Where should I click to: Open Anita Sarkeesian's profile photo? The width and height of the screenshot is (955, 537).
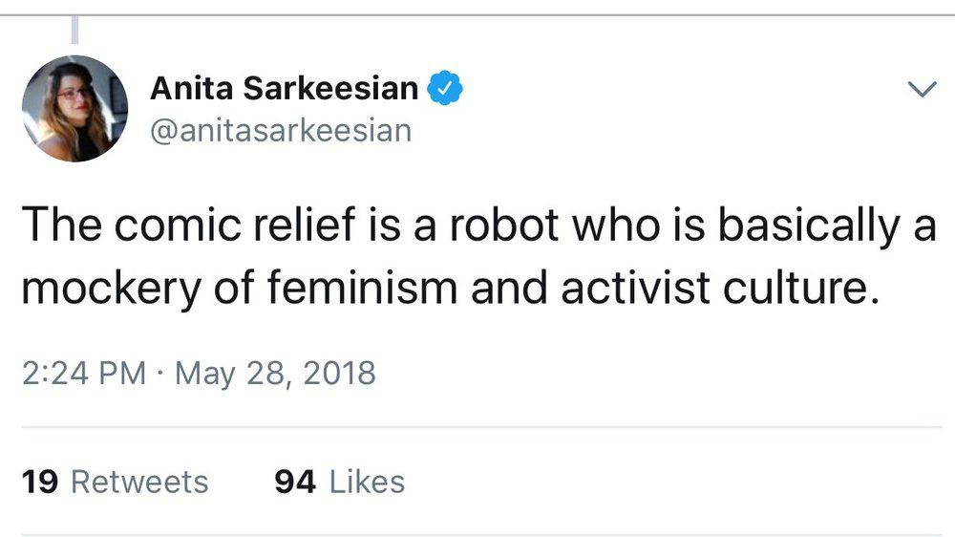click(x=74, y=108)
